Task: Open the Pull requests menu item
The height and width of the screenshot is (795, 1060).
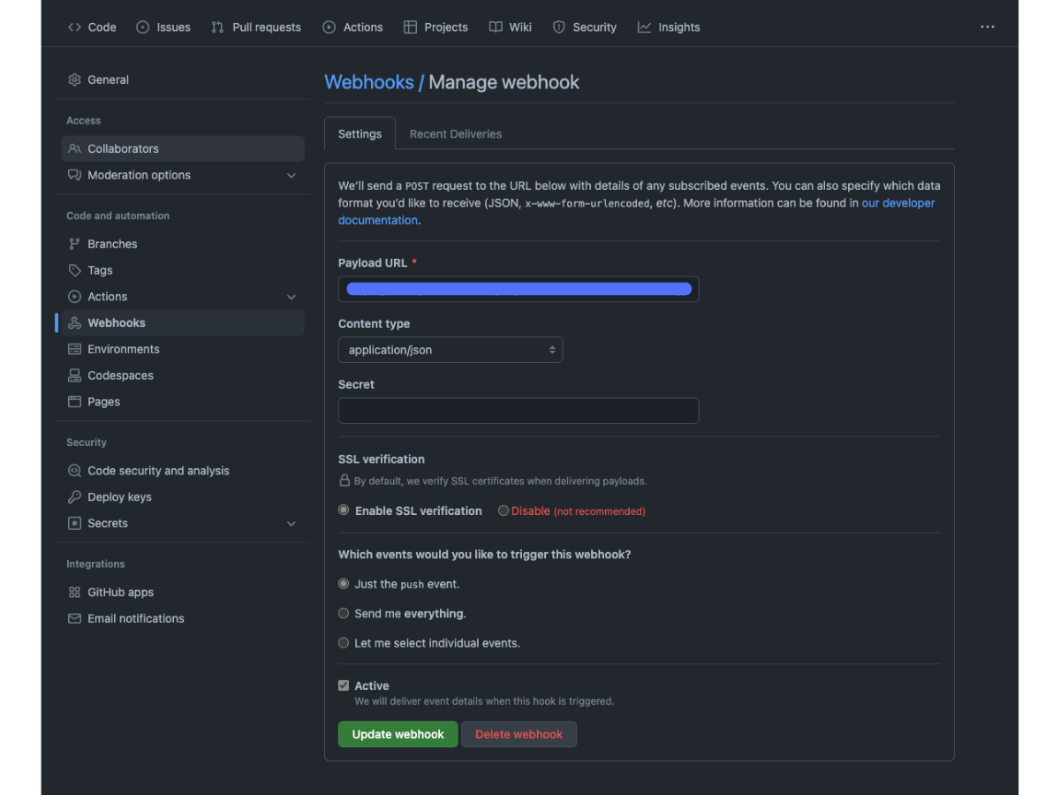Action: pos(256,27)
